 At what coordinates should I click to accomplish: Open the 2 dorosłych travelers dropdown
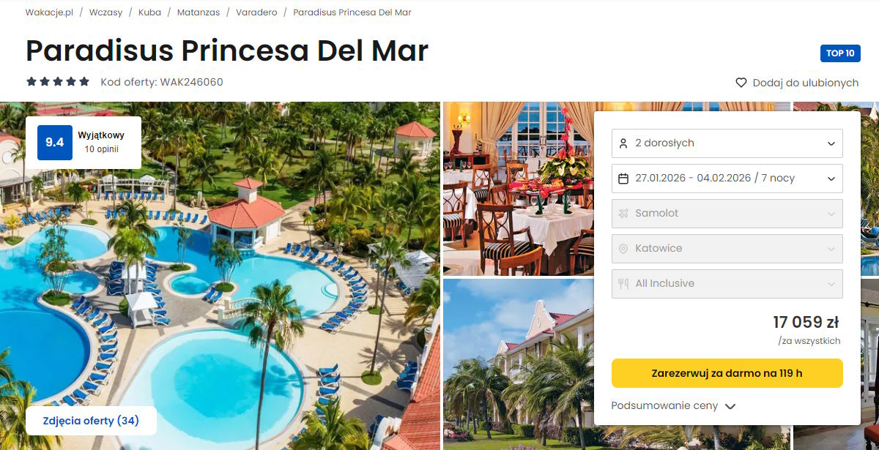tap(727, 143)
